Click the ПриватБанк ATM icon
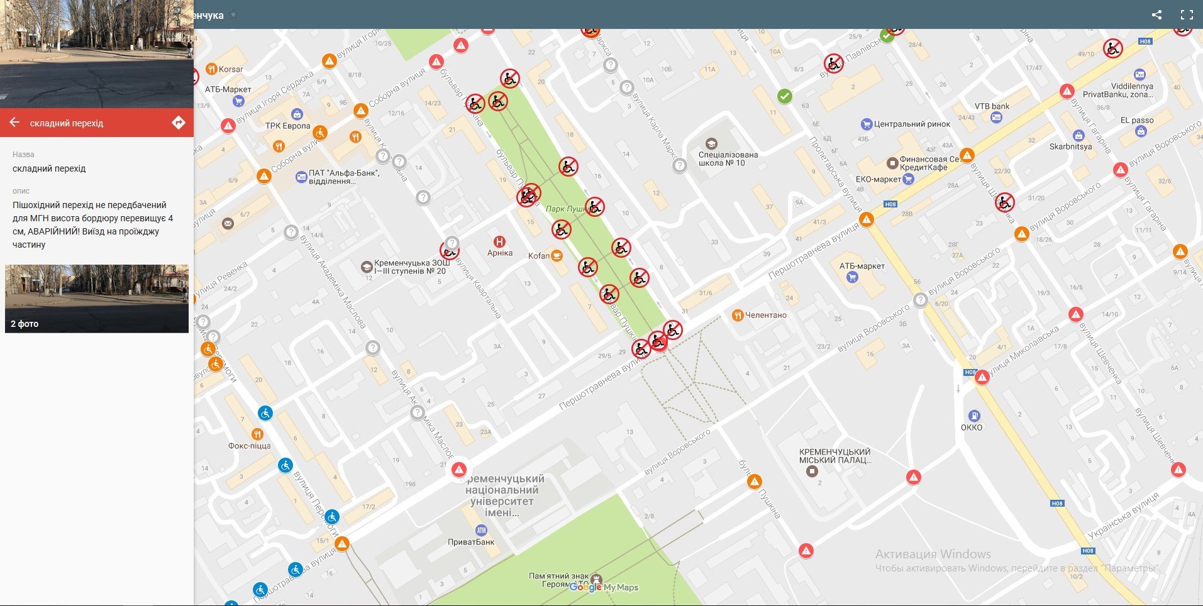Screen dimensions: 1203x606 [481, 530]
